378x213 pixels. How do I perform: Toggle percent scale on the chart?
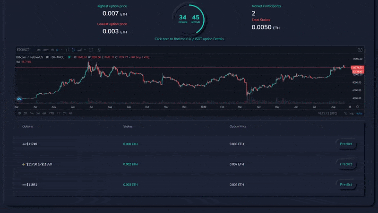[345, 113]
